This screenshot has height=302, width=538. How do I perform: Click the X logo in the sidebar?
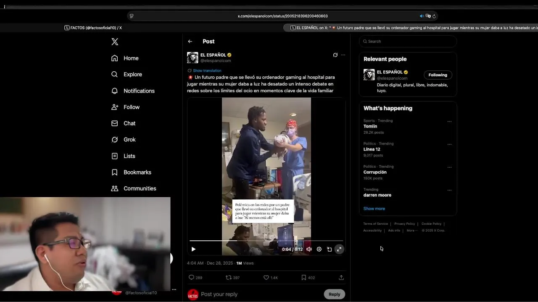point(115,42)
